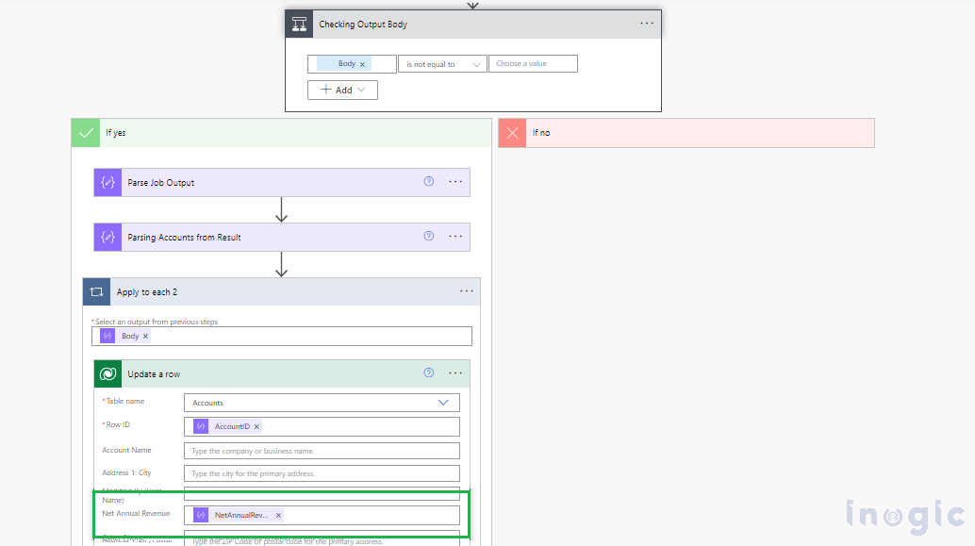Click the Apply to each 2 loop icon
The image size is (975, 546).
point(97,291)
